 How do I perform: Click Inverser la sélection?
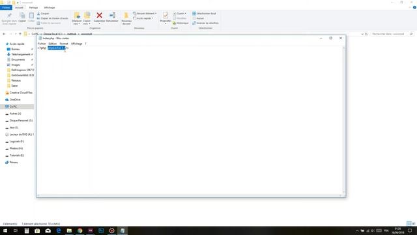205,23
